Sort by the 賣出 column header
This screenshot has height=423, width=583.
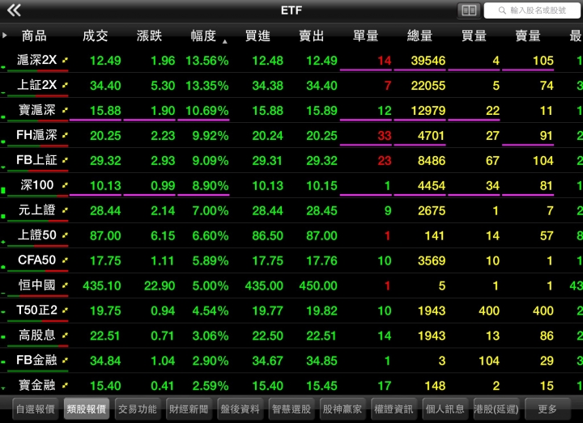pyautogui.click(x=312, y=36)
